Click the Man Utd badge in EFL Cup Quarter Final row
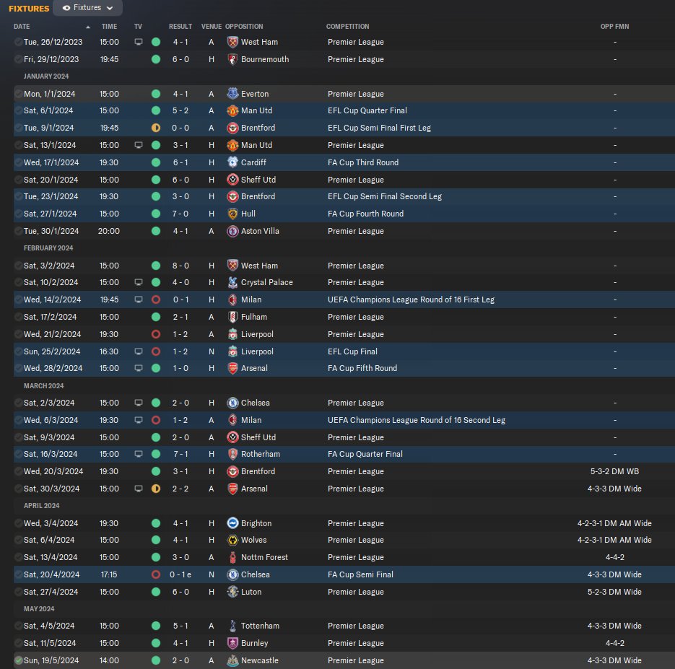675x669 pixels. [232, 110]
